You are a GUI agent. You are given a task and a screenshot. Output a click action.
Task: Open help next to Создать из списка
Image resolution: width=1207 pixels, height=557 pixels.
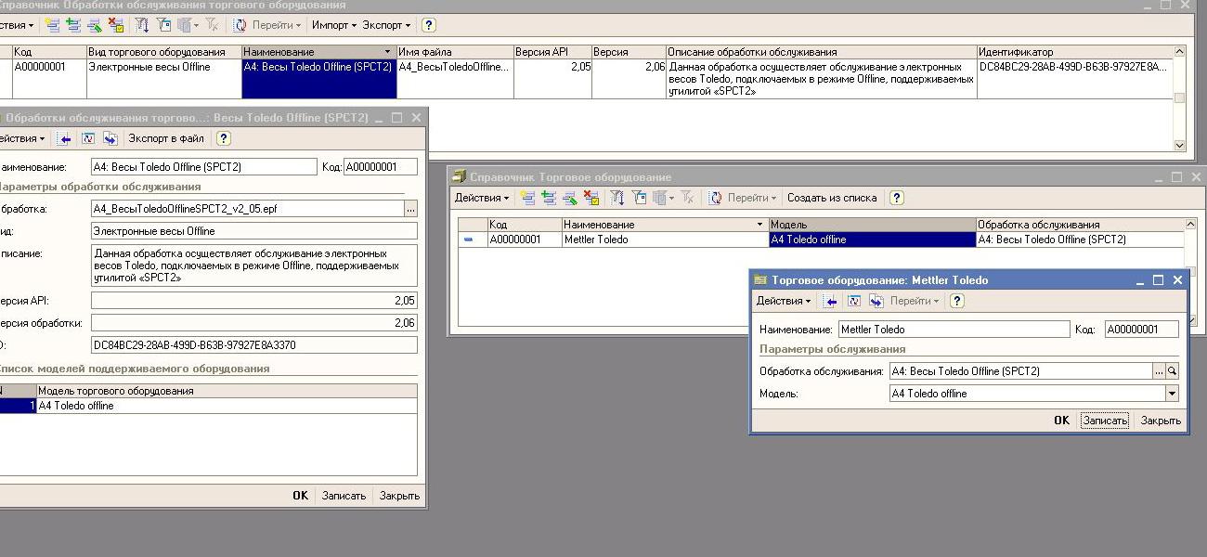tap(896, 198)
